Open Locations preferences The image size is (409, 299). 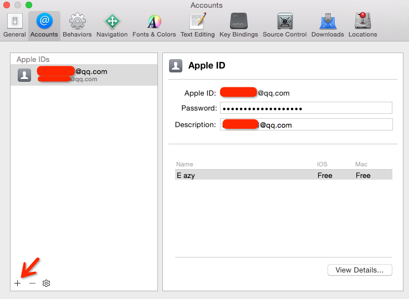click(x=363, y=25)
